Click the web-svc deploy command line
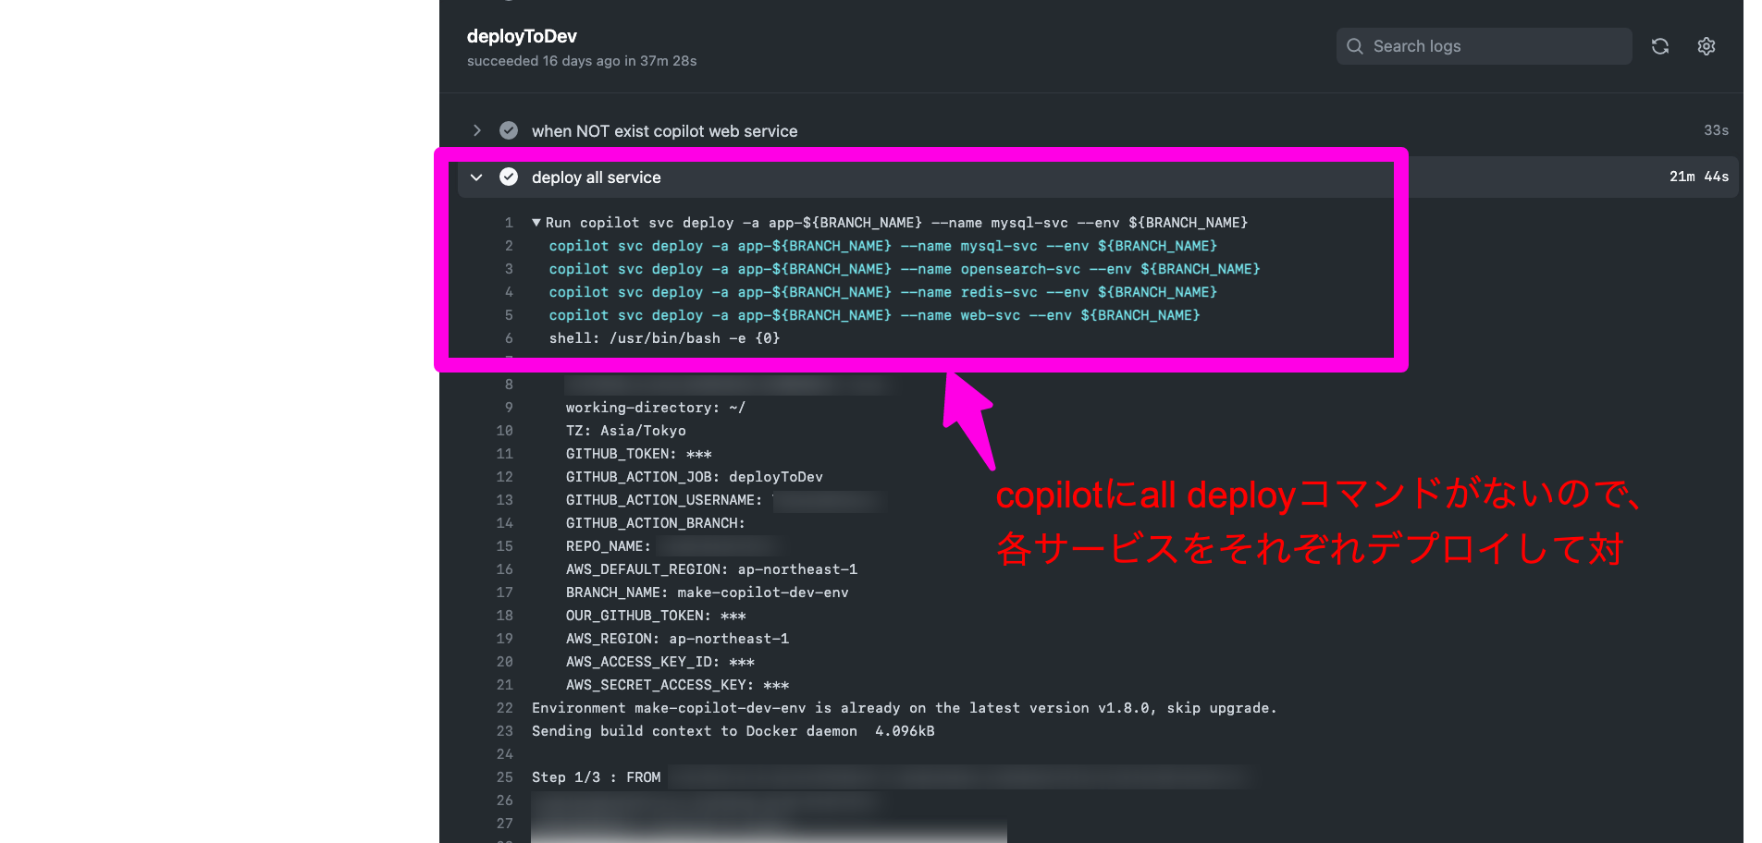1762x843 pixels. point(874,315)
